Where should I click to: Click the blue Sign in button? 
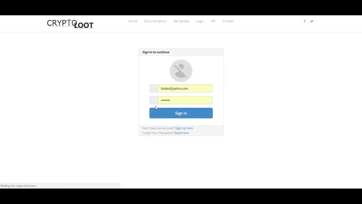click(181, 113)
